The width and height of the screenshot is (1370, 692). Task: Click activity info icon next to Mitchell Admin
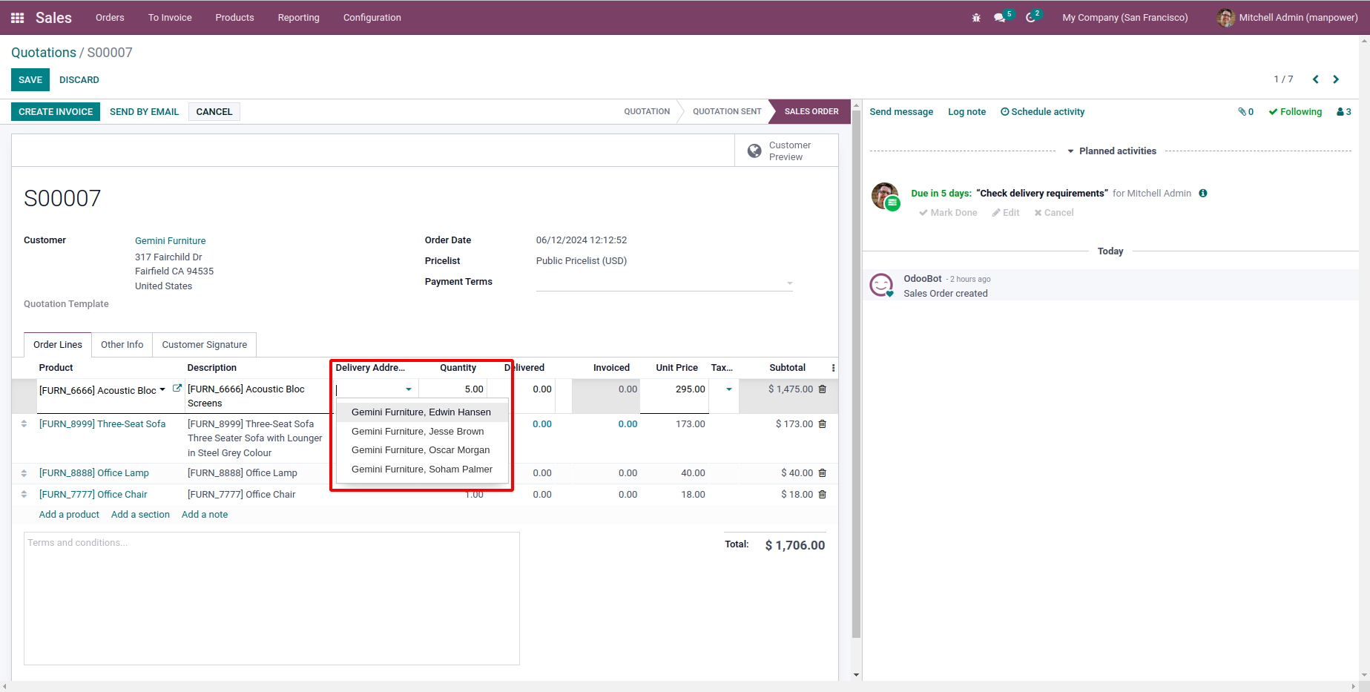pos(1203,194)
